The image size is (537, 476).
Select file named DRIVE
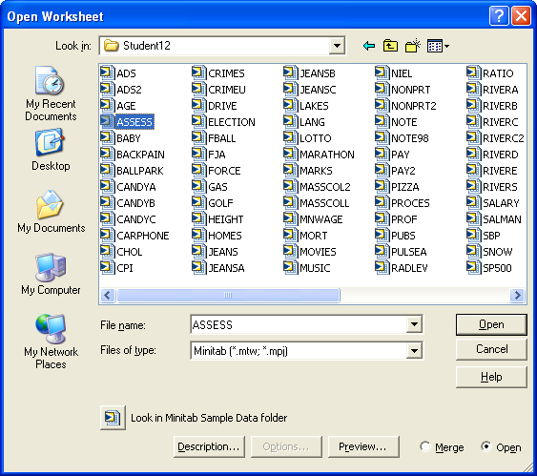[222, 106]
